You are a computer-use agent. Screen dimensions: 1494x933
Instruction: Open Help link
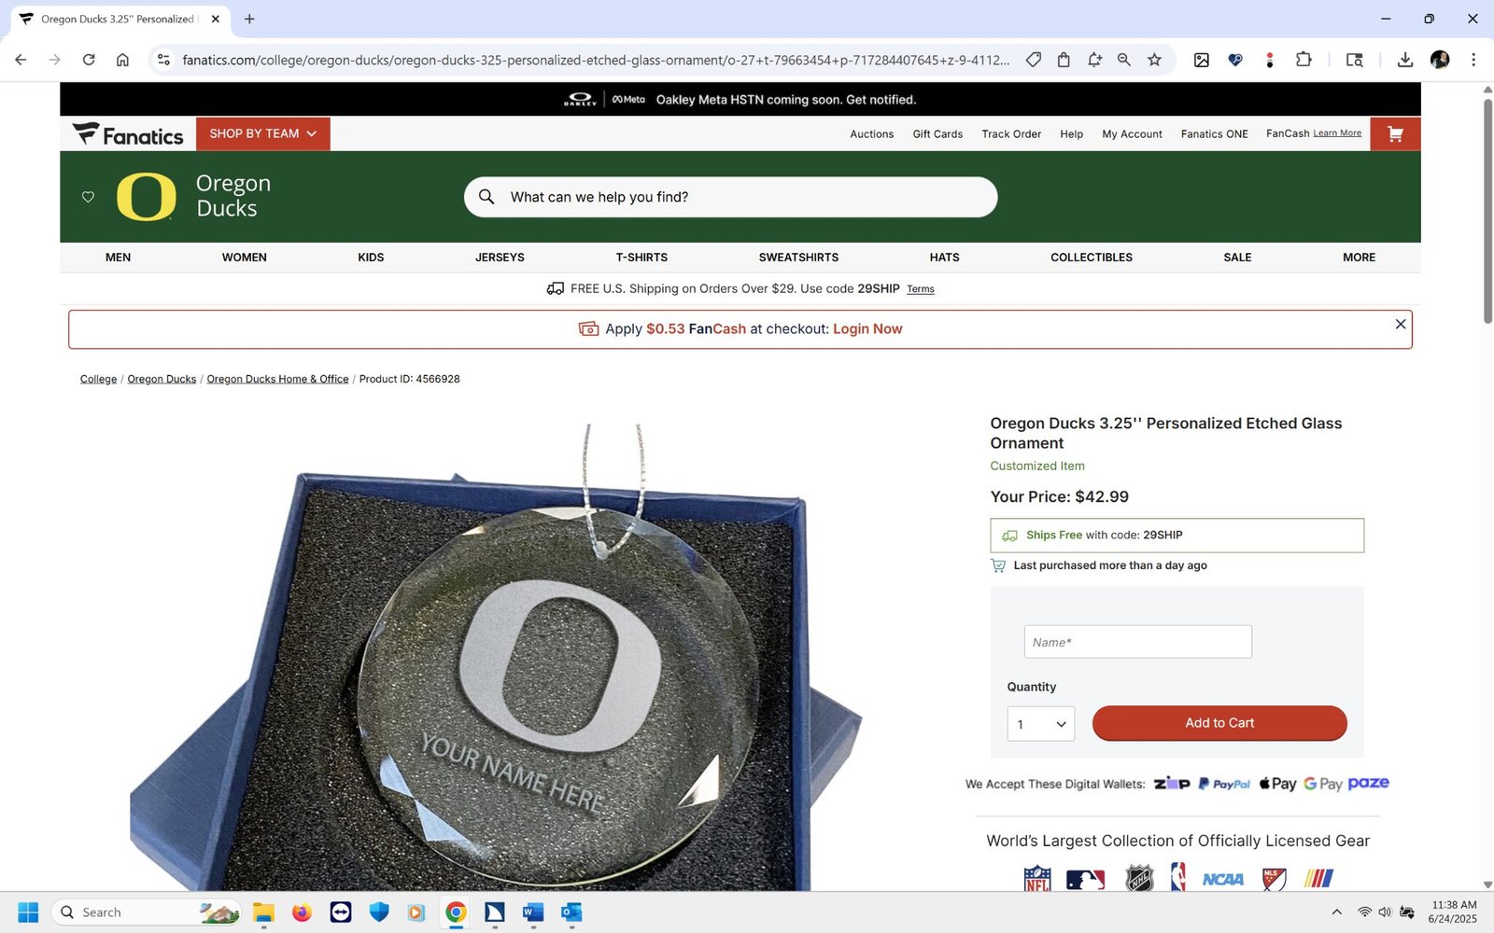1072,134
